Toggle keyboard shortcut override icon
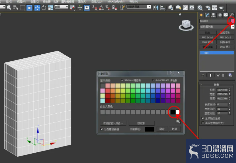Image resolution: width=236 pixels, height=163 pixels. click(x=87, y=7)
